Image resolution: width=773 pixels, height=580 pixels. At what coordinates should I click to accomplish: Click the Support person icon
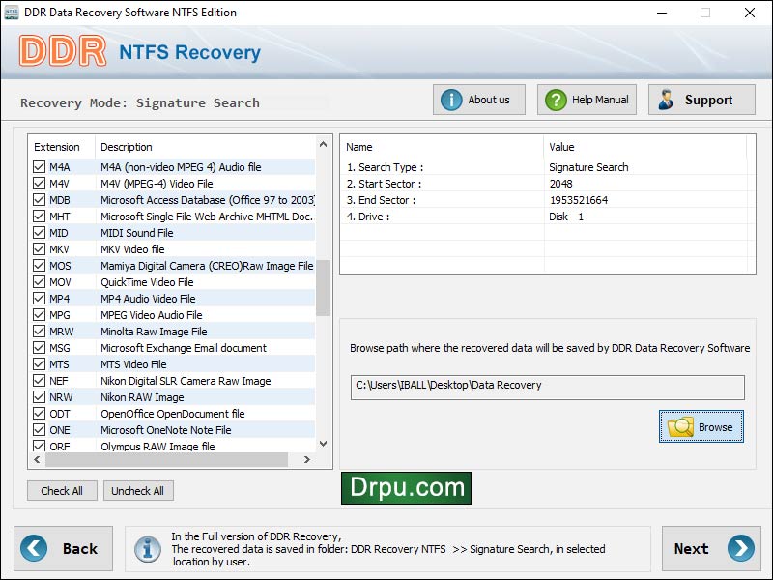[x=666, y=100]
